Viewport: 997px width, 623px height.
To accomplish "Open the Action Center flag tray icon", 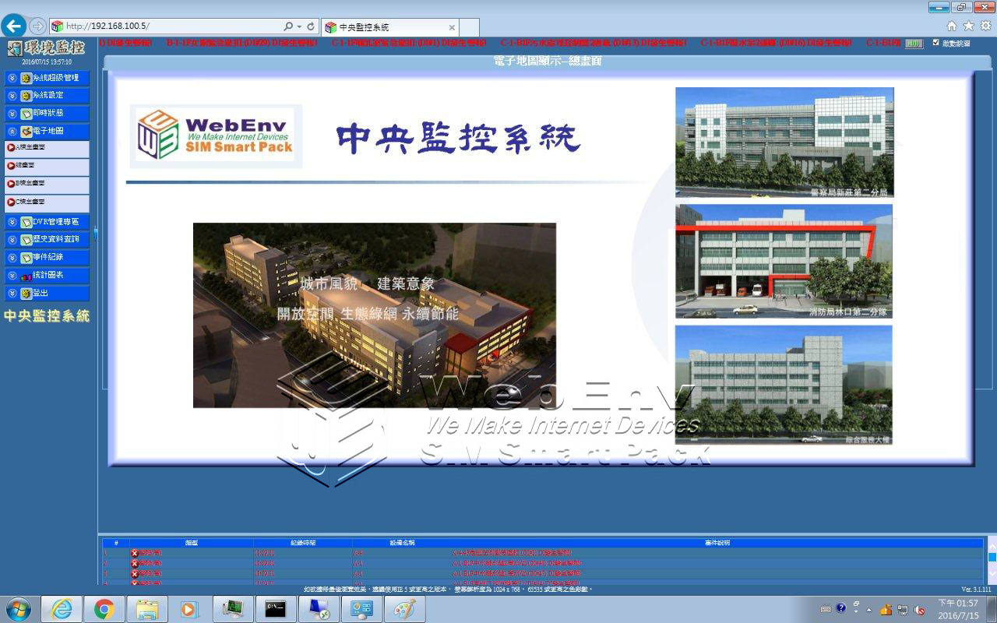I will (886, 609).
